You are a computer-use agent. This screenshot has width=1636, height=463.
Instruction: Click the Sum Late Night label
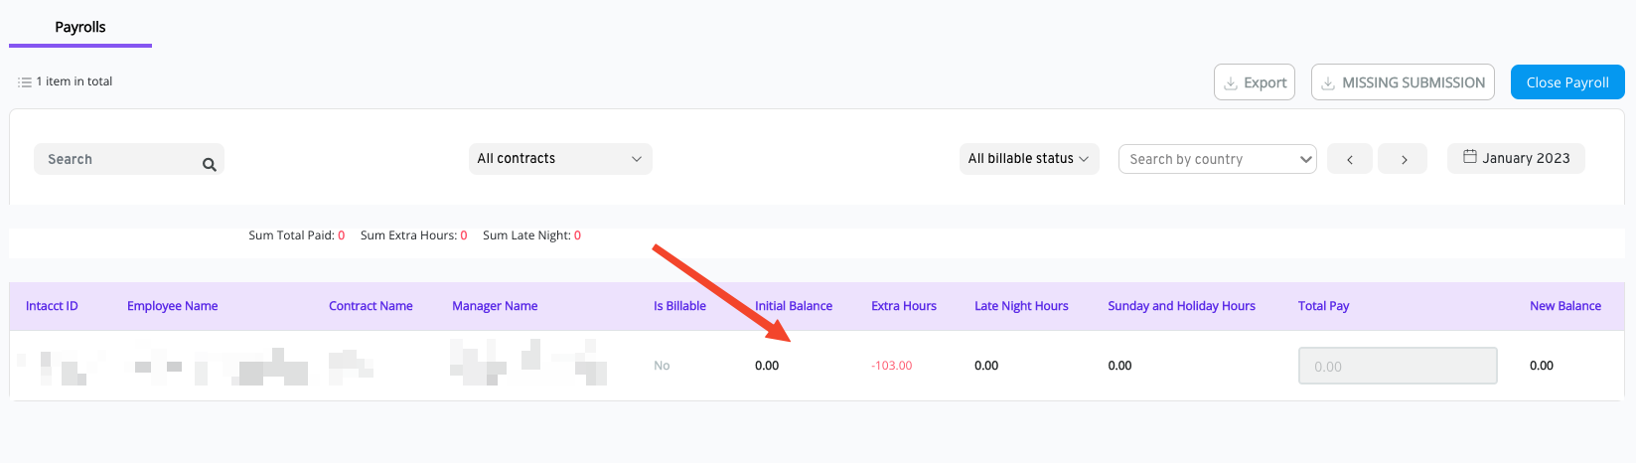(x=526, y=235)
